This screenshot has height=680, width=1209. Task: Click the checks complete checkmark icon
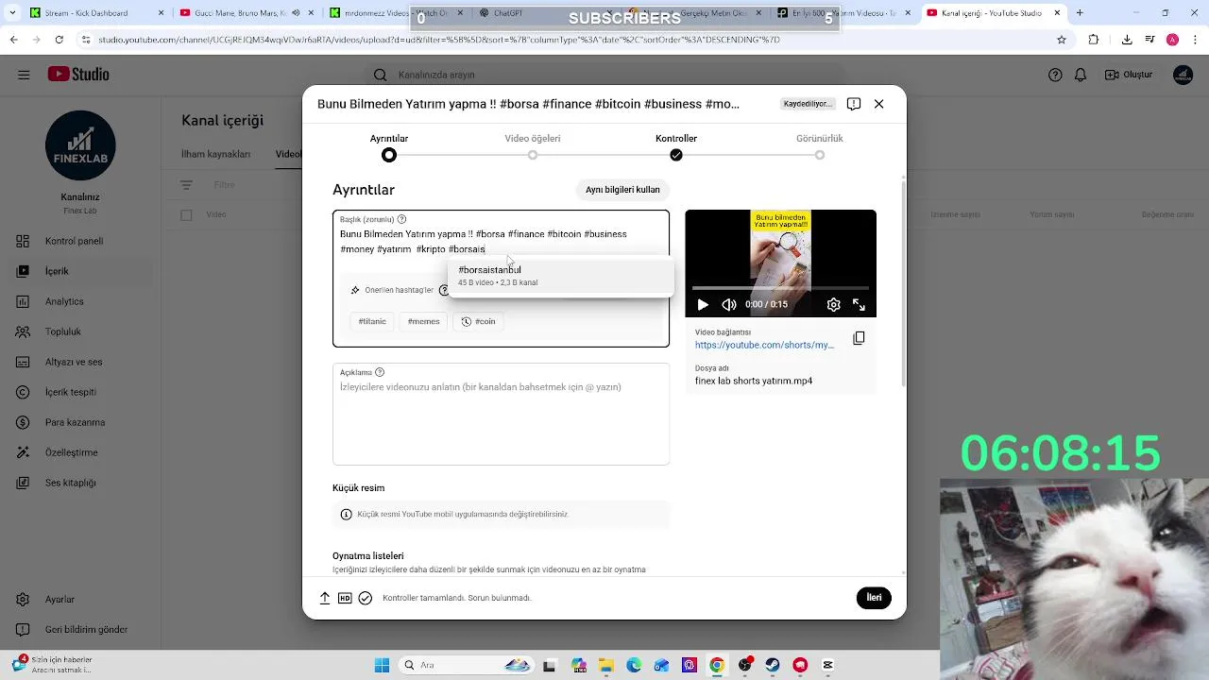(366, 598)
